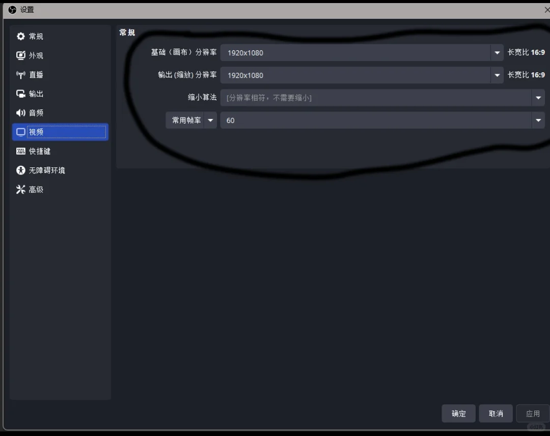Viewport: 550px width, 436px height.
Task: Click the 快捷键 keyboard icon
Action: pyautogui.click(x=21, y=151)
